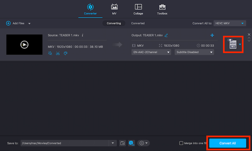
Task: Click the 38.10 MB file size
Action: 96,47
